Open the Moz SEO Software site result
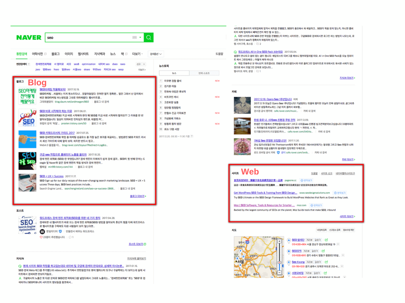The image size is (405, 303). point(264,205)
